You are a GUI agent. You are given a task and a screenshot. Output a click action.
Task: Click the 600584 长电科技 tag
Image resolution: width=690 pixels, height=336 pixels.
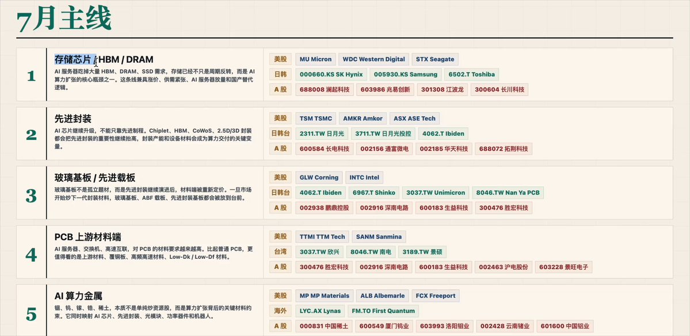coord(325,148)
